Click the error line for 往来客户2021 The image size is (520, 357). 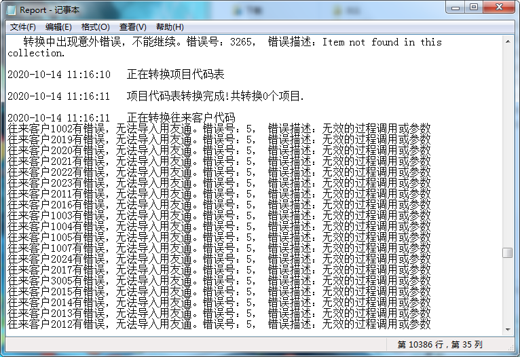(x=219, y=162)
